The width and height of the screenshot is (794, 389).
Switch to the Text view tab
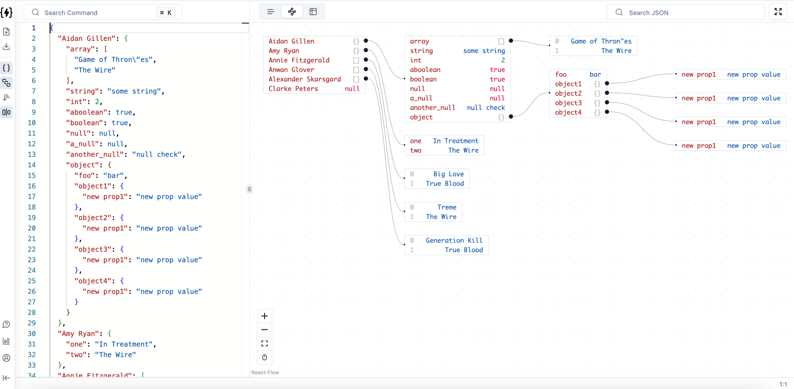pos(271,12)
